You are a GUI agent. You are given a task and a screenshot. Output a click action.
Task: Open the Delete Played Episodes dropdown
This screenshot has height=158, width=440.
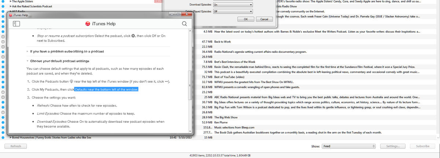233,11
